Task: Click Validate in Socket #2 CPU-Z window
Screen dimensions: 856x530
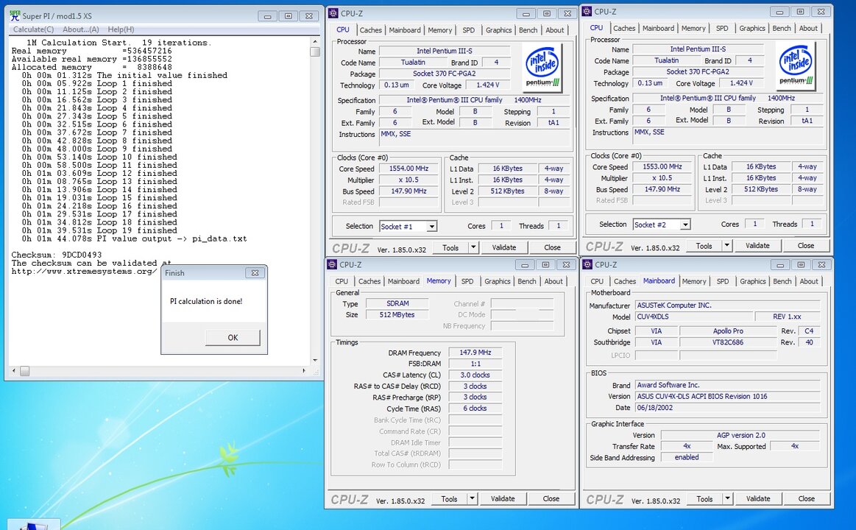Action: [x=757, y=246]
